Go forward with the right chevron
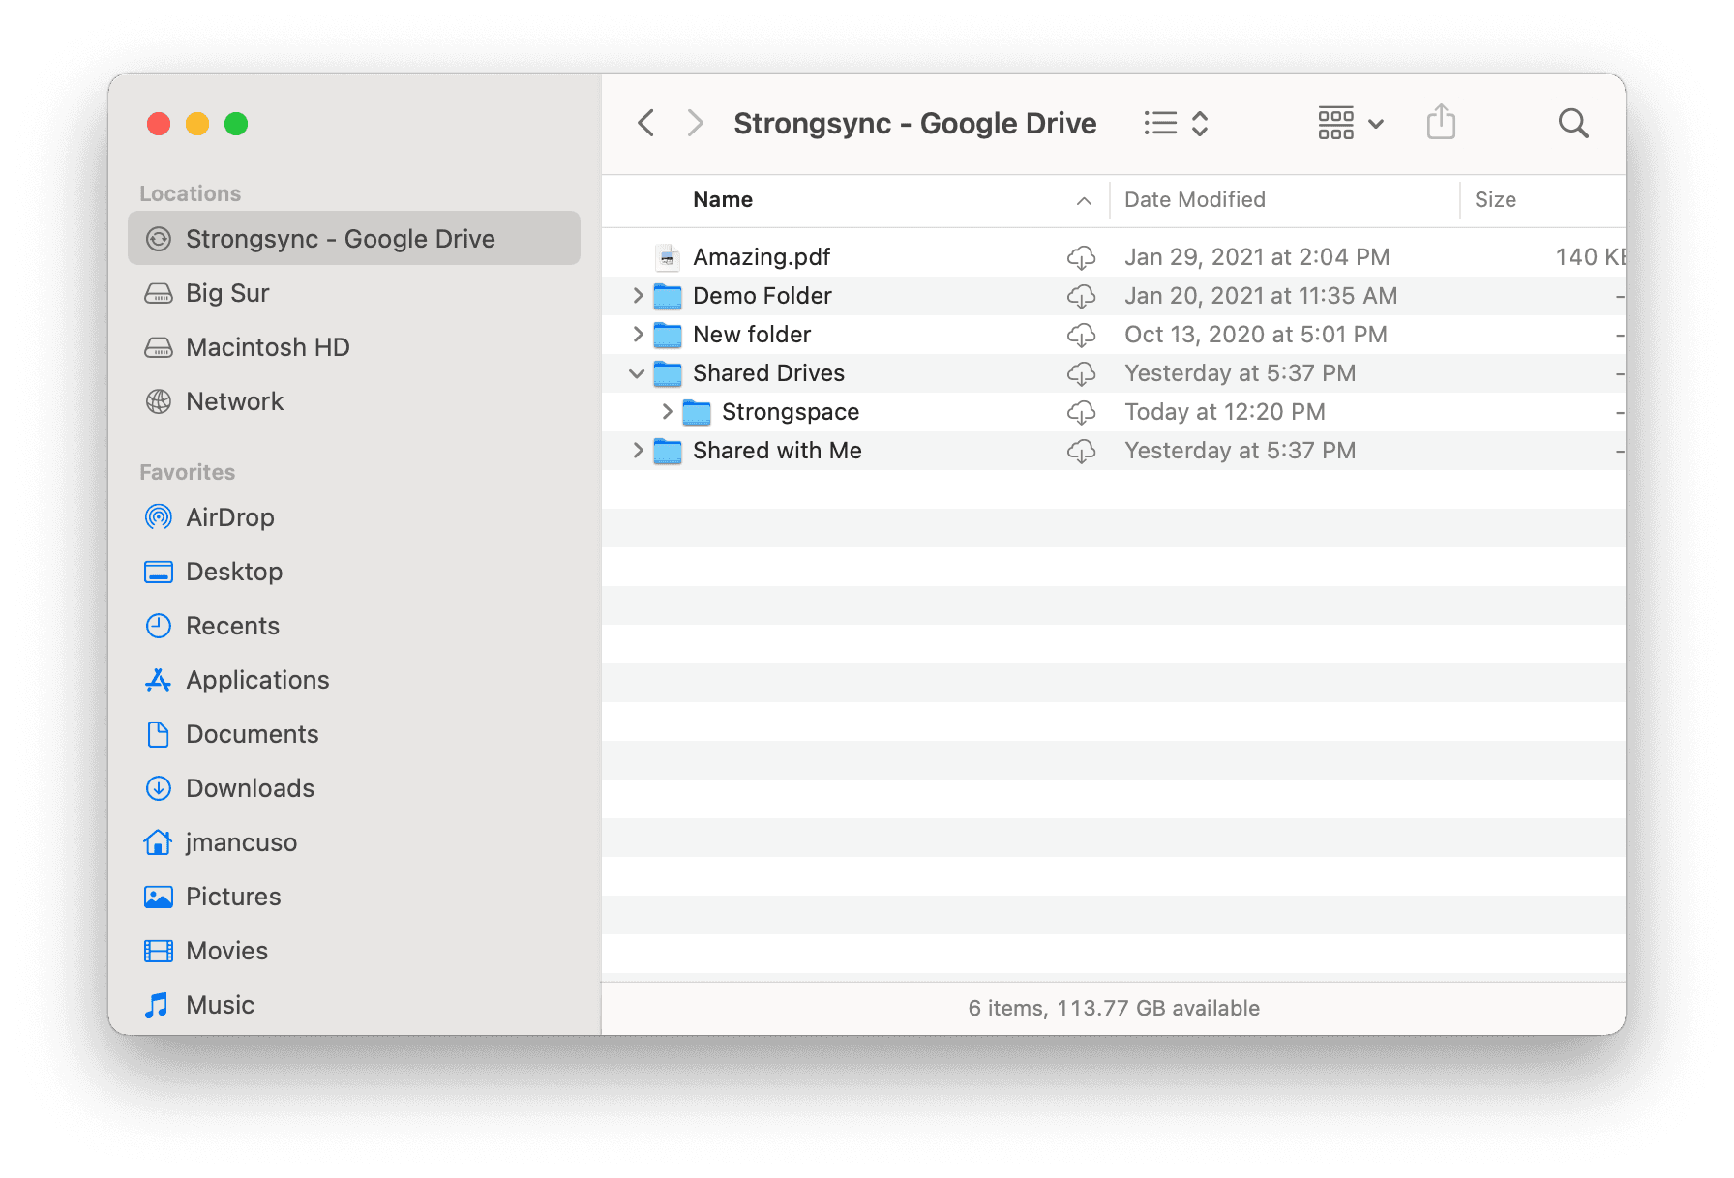This screenshot has width=1734, height=1178. [695, 124]
